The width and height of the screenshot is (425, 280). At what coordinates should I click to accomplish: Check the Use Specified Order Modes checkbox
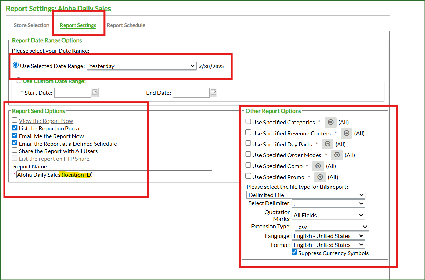pyautogui.click(x=248, y=154)
